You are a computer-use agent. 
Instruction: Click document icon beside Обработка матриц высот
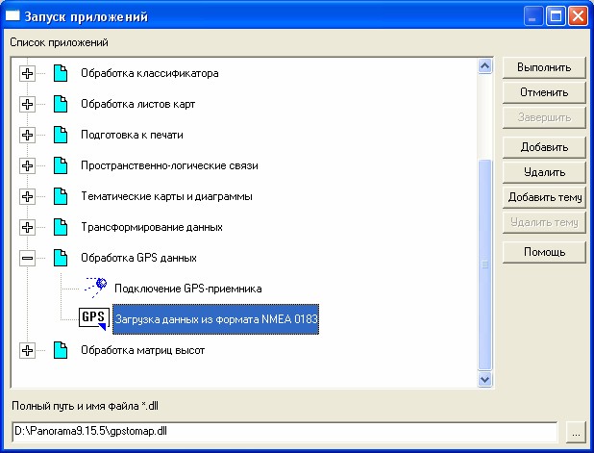point(62,350)
